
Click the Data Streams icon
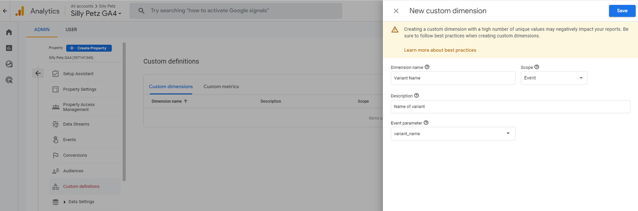point(55,124)
